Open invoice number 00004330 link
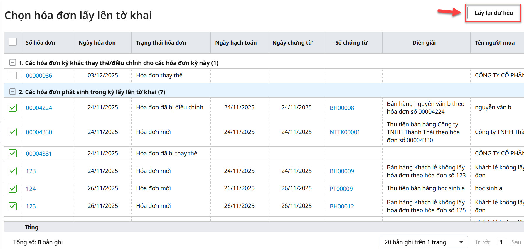Viewport: 524px width, 250px height. 39,132
